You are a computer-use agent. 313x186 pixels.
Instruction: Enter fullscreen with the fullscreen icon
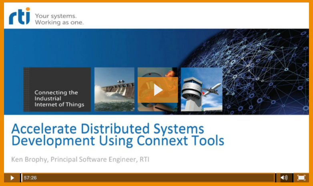301,178
